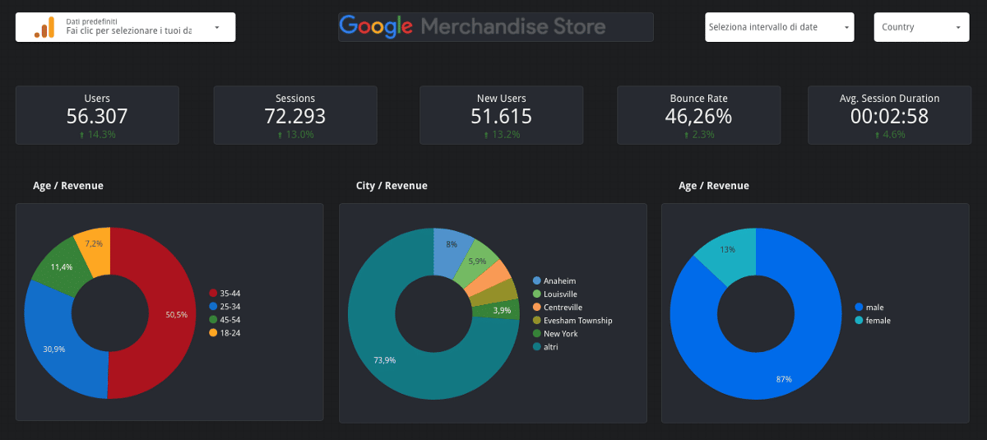Click the Louisville legend entry
This screenshot has height=440, width=987.
pos(555,294)
